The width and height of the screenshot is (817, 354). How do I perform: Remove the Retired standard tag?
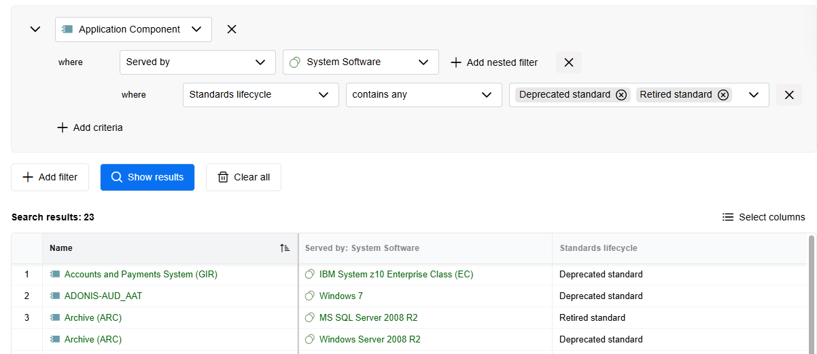[723, 95]
